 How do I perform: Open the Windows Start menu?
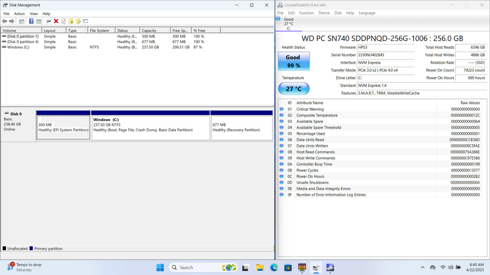[x=160, y=268]
